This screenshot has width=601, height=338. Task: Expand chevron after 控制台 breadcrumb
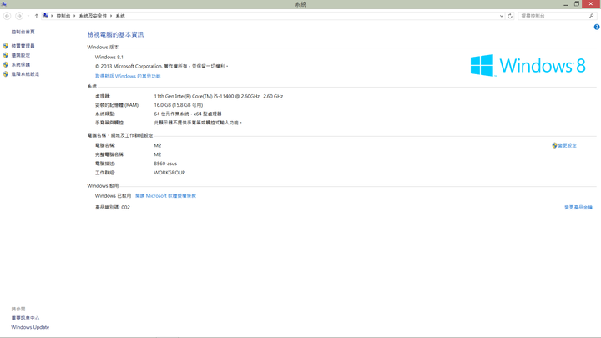(74, 16)
